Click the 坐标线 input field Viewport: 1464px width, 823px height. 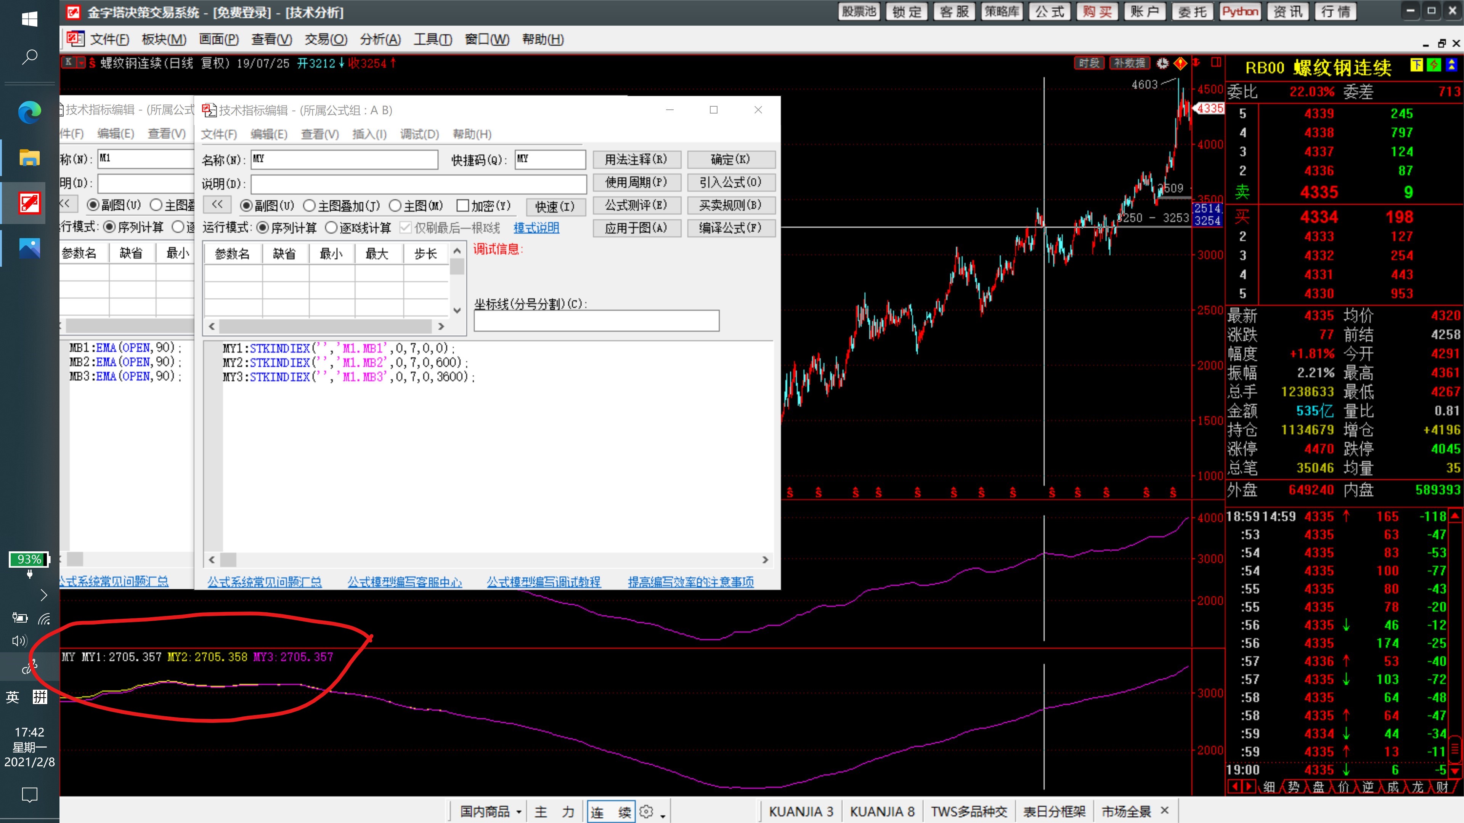click(x=596, y=321)
